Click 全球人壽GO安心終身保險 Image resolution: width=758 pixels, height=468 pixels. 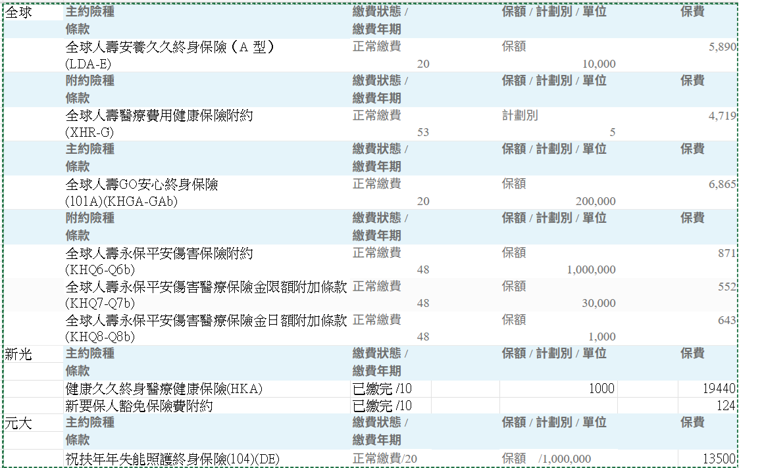(x=141, y=184)
